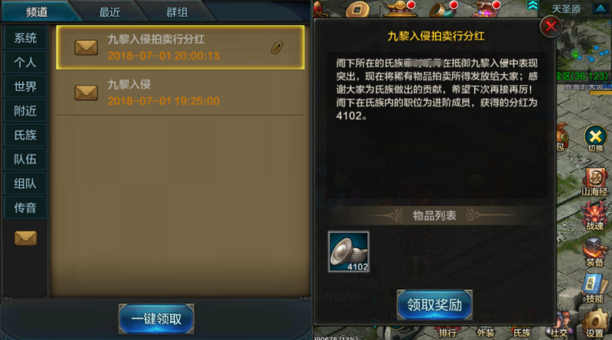Click the silver ingot 4102 item thumbnail

click(349, 251)
